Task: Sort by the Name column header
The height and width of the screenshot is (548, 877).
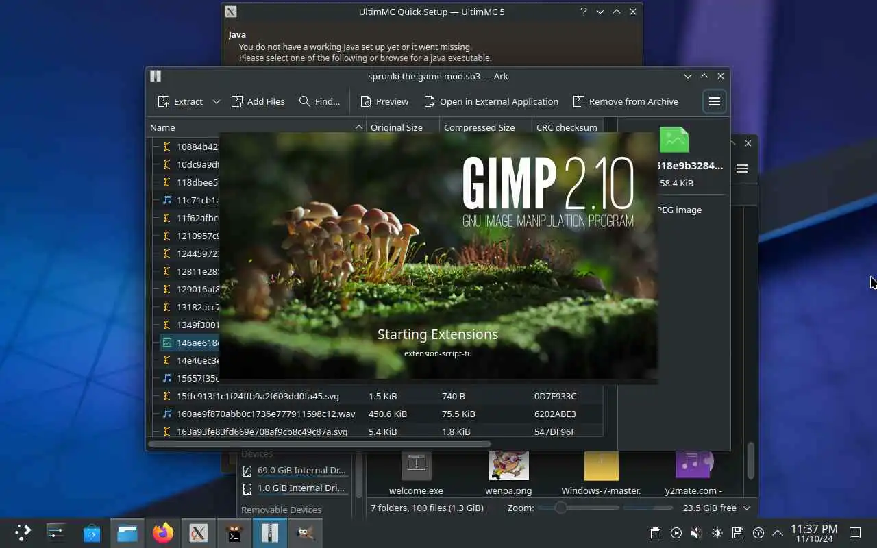Action: tap(256, 127)
